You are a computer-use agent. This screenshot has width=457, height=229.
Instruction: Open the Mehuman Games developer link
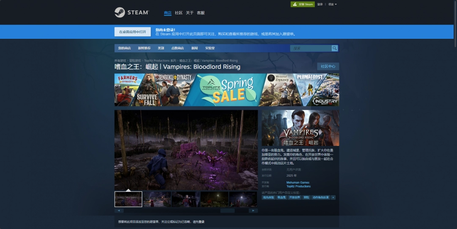click(298, 183)
